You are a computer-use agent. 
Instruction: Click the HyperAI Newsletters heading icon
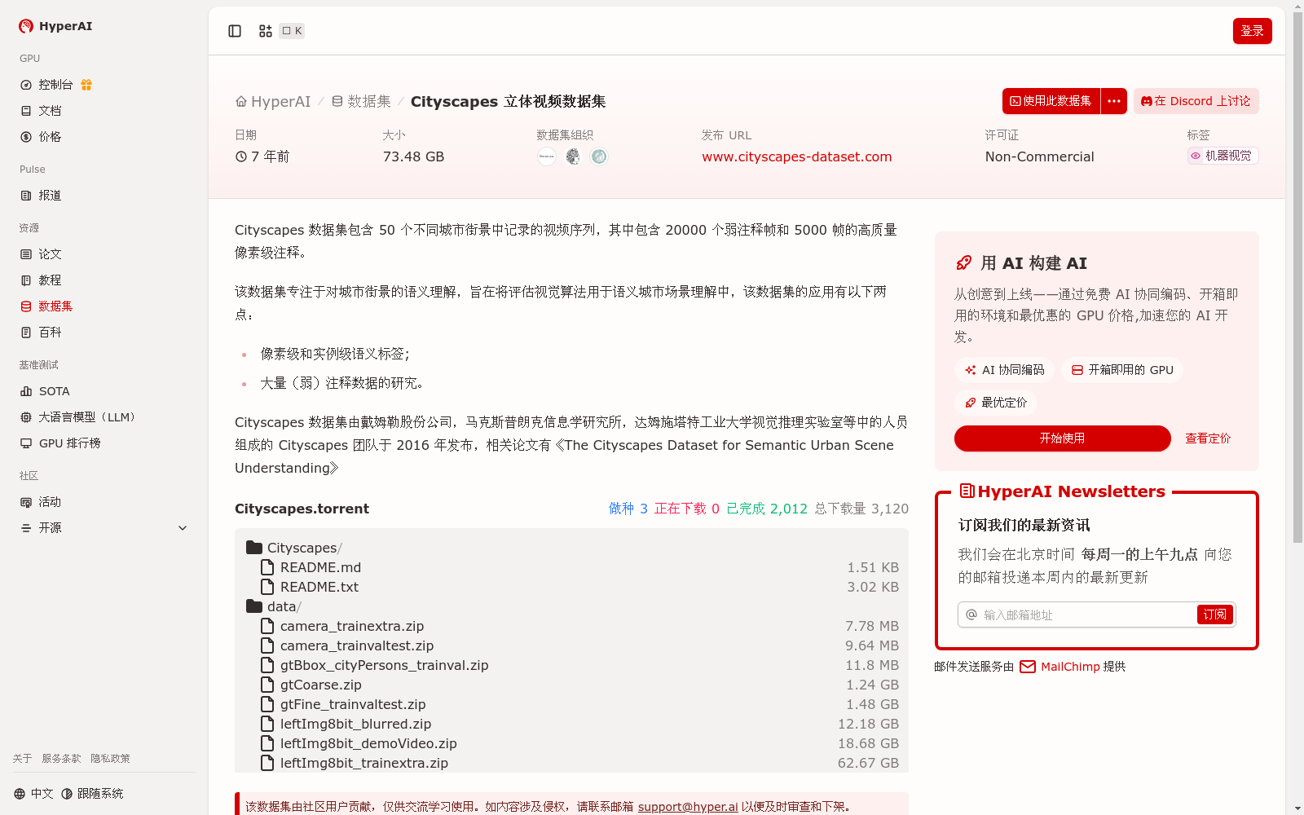coord(967,491)
